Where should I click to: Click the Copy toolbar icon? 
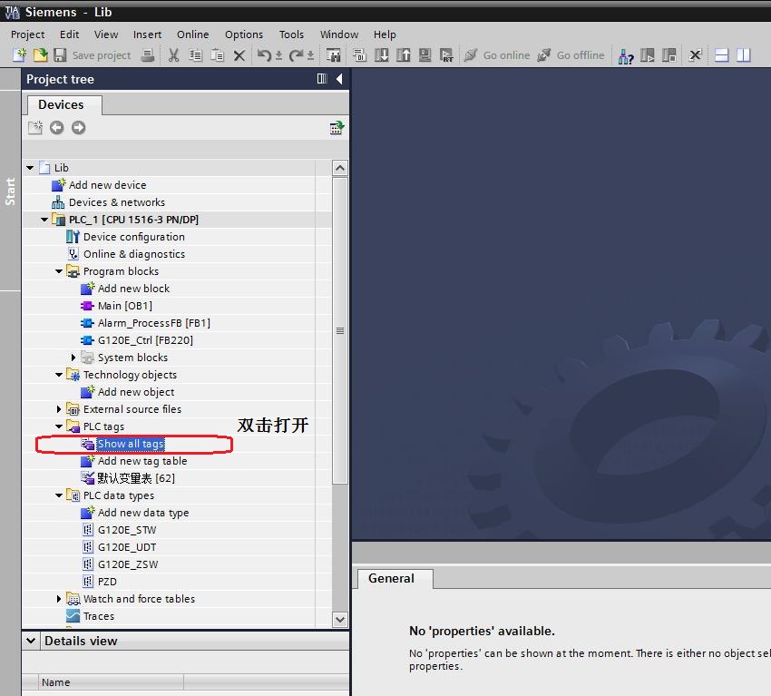coord(196,55)
